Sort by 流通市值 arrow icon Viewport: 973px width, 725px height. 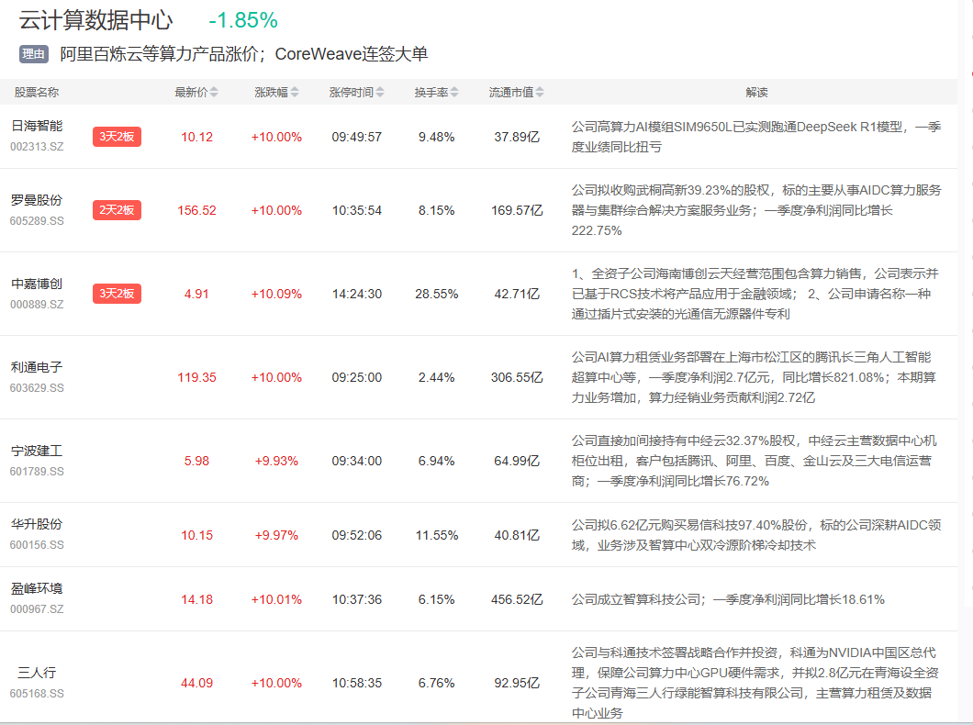540,93
